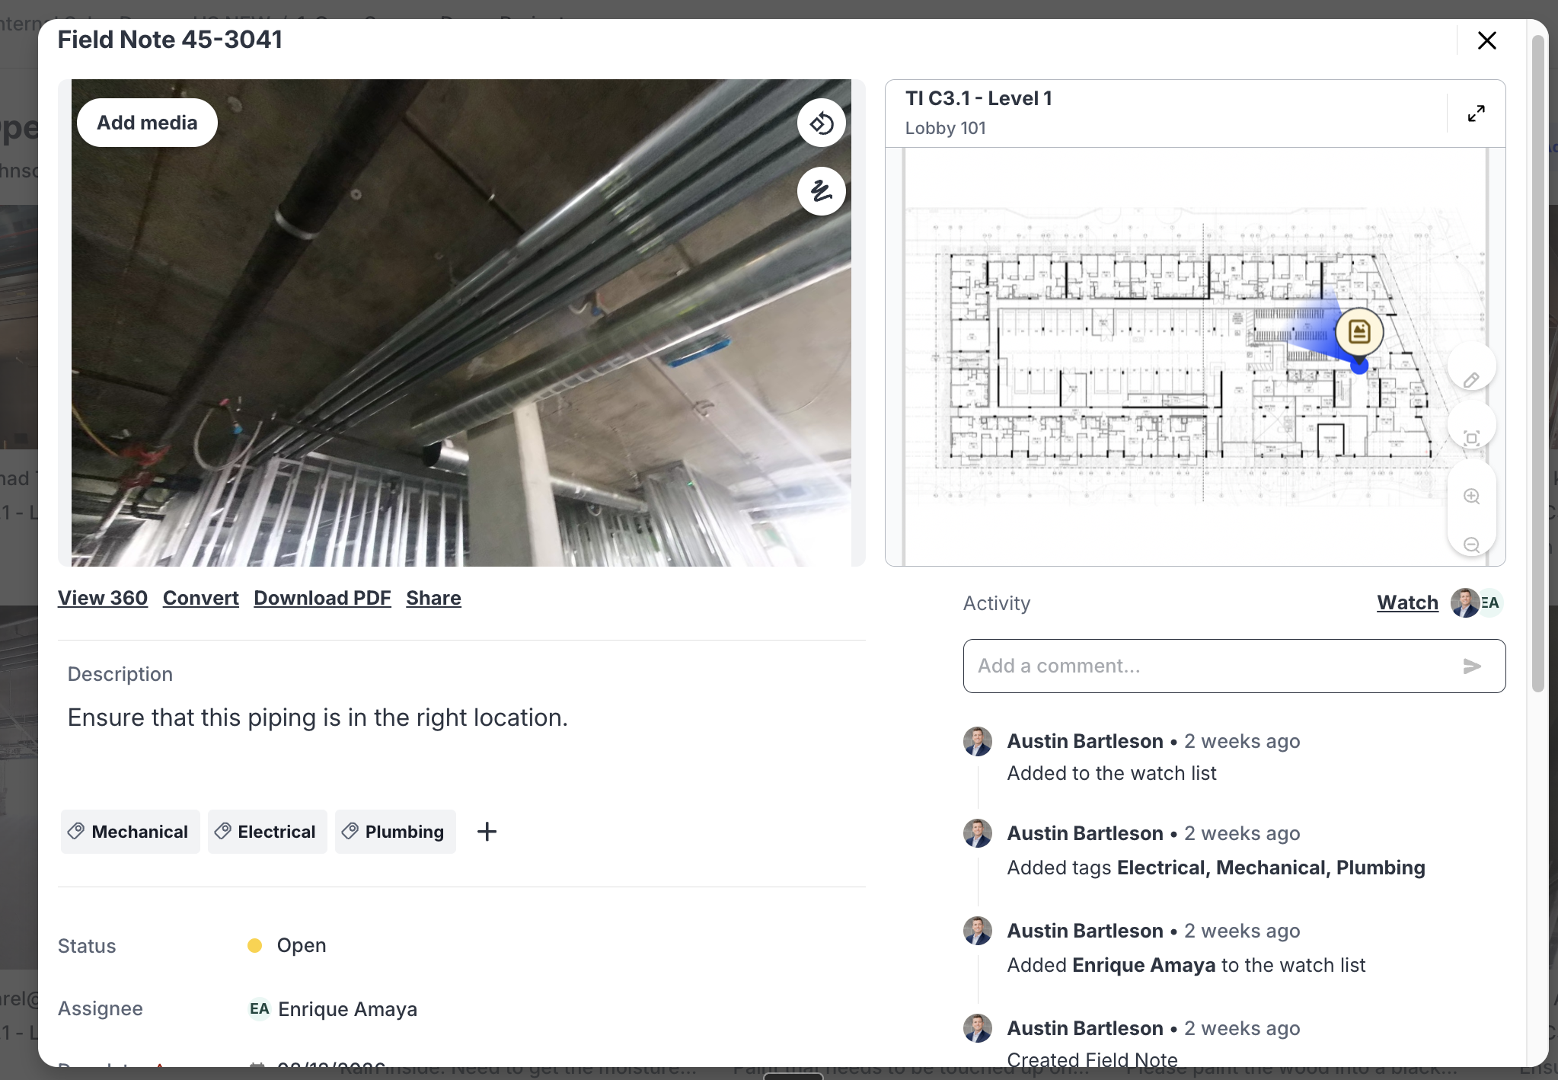1558x1080 pixels.
Task: Open the View 360 link
Action: tap(103, 598)
